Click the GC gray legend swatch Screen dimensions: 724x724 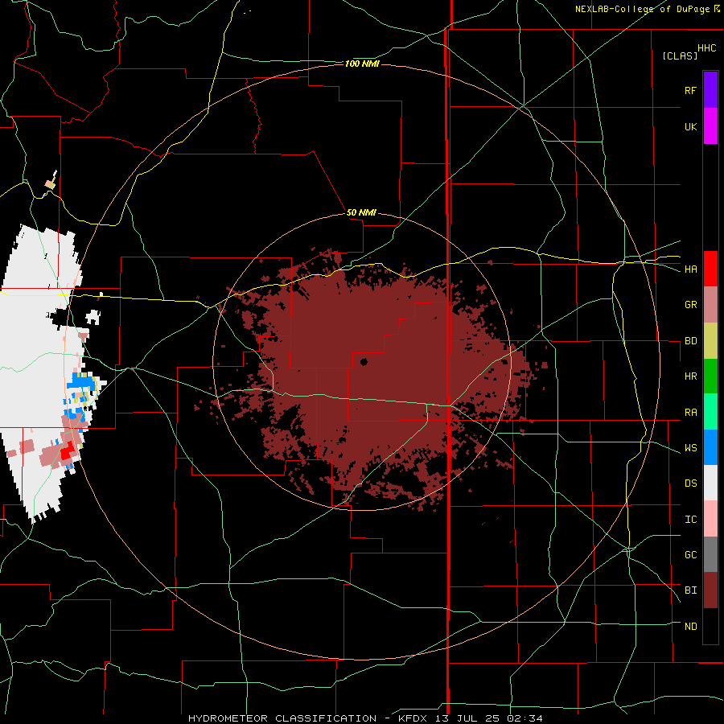click(710, 554)
